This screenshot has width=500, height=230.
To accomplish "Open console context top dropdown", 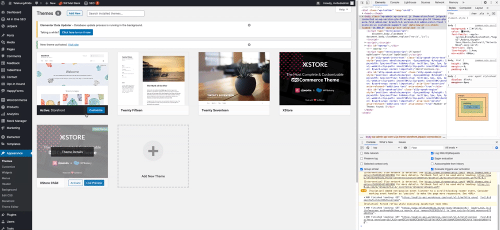I will point(387,147).
